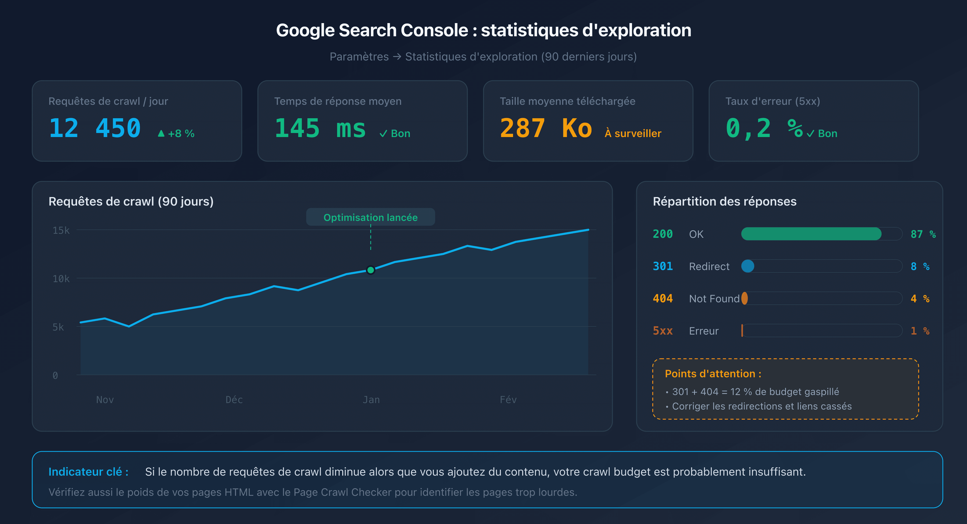The width and height of the screenshot is (967, 524).
Task: Click the Requêtes de crawl (90 jours) heading
Action: point(131,201)
